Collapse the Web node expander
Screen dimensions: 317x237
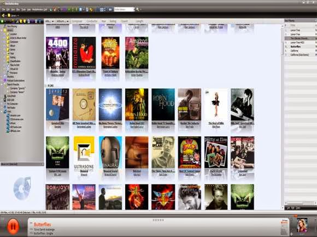tap(2, 112)
